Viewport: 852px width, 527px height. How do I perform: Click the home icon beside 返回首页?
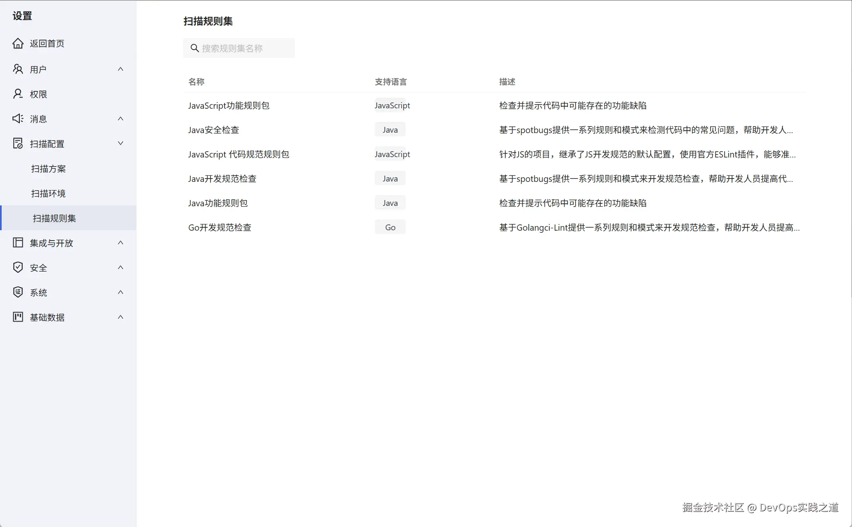click(18, 43)
